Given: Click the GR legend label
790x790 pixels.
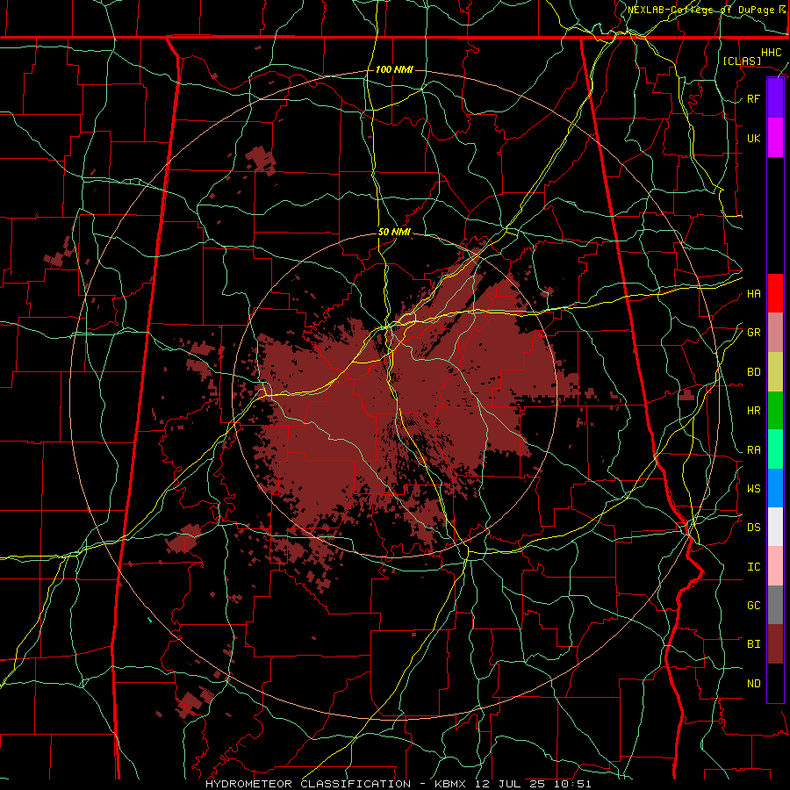Looking at the screenshot, I should coord(753,333).
